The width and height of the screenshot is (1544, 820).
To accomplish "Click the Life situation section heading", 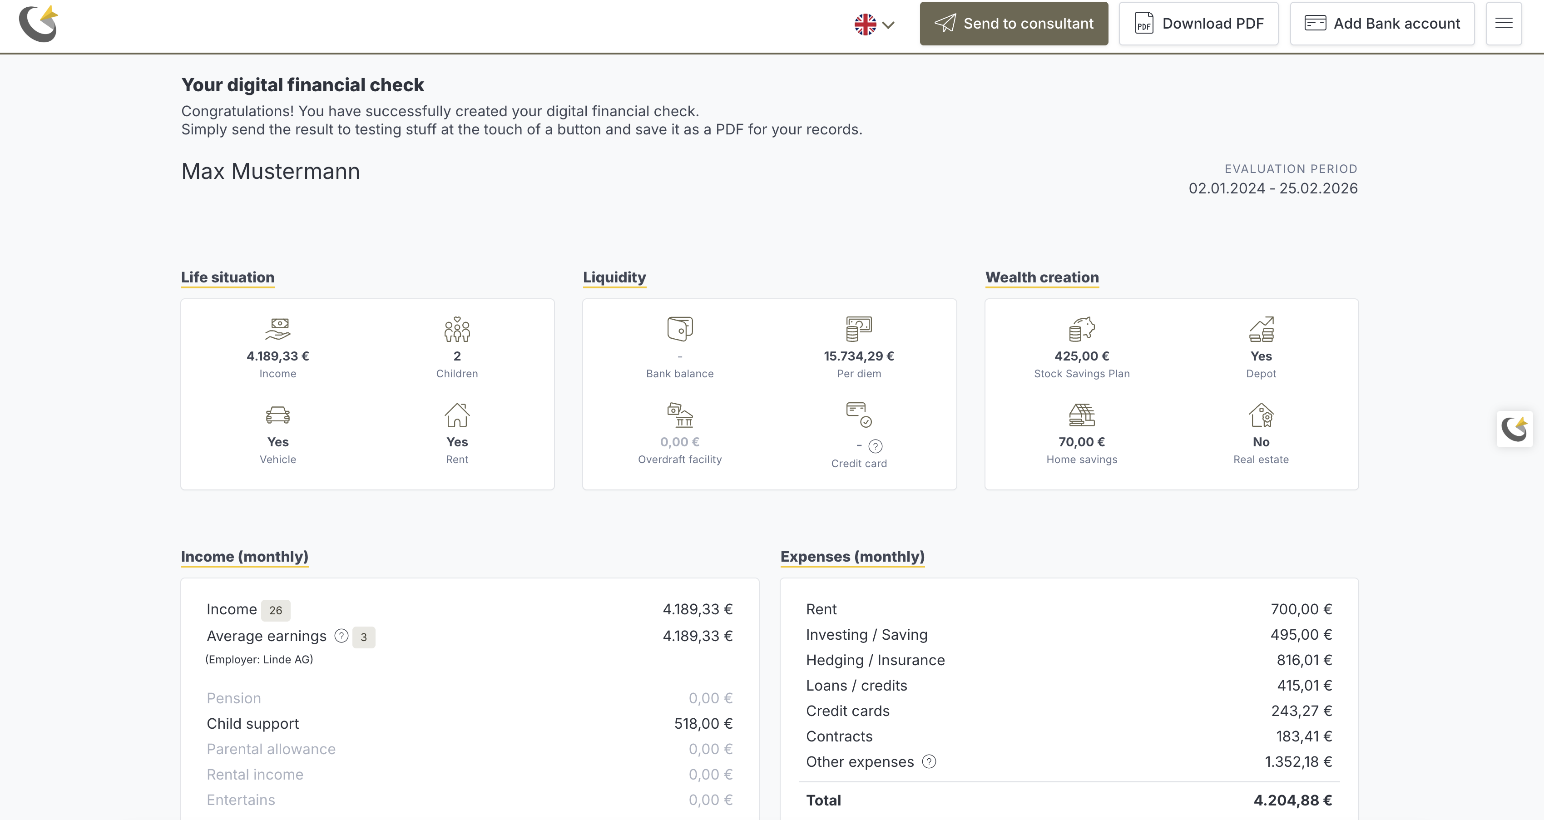I will click(227, 277).
